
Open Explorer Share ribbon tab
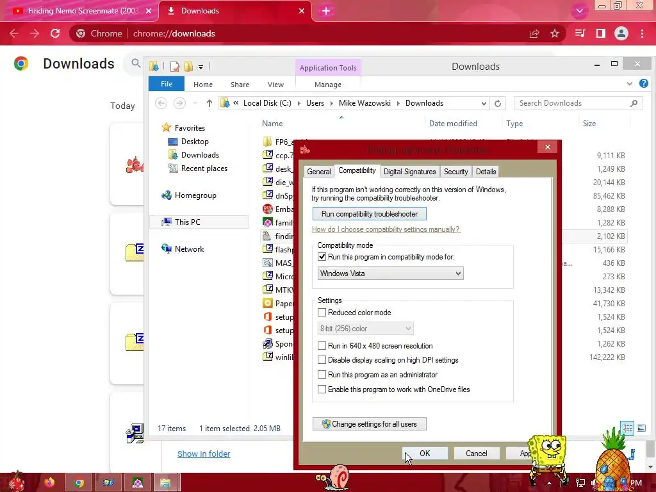pyautogui.click(x=240, y=85)
